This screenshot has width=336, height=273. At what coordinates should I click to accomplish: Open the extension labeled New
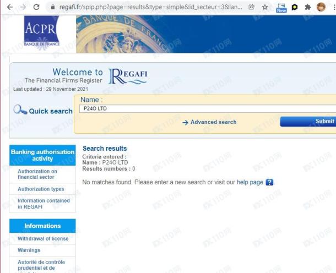[x=281, y=8]
